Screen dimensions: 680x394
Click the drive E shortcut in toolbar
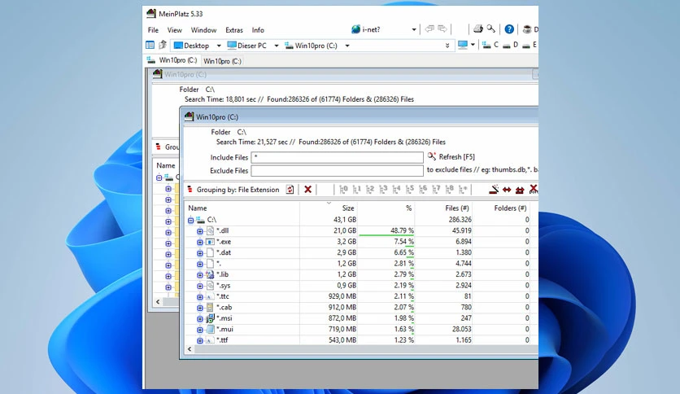point(530,45)
